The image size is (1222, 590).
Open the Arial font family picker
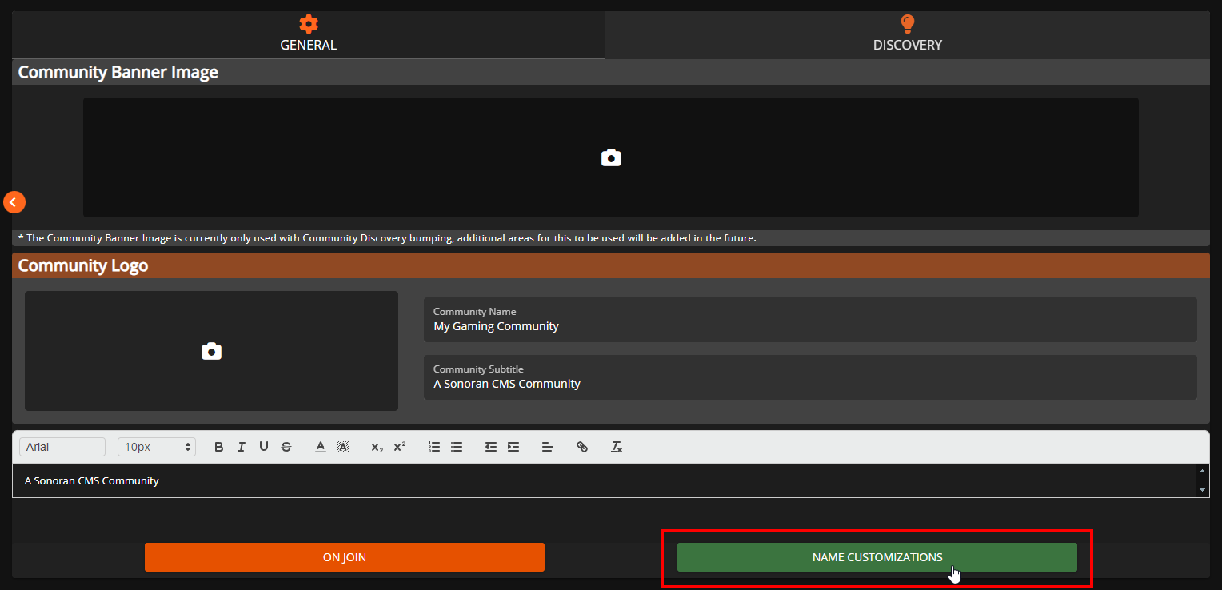(x=62, y=447)
